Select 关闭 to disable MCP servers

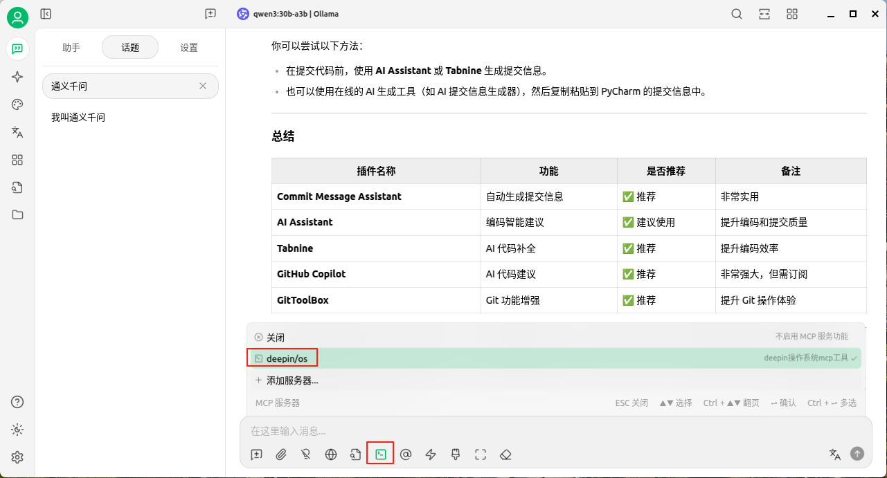pyautogui.click(x=555, y=337)
